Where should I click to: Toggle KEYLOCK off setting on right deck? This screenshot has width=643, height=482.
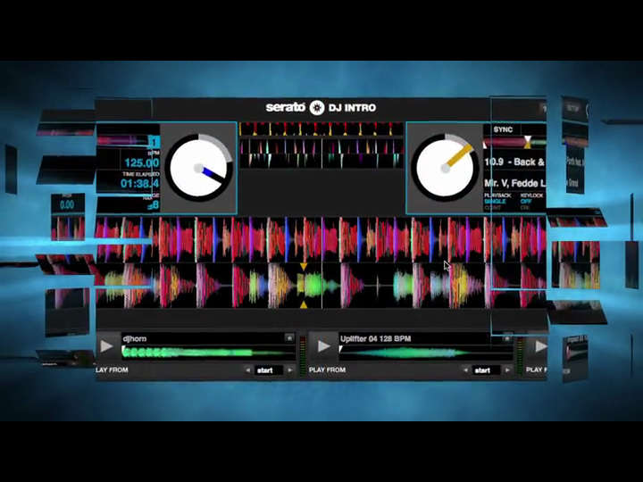527,201
